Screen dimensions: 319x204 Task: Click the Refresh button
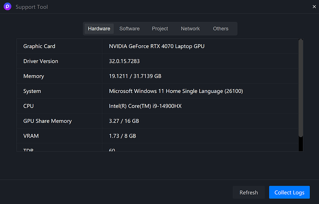[x=249, y=192]
